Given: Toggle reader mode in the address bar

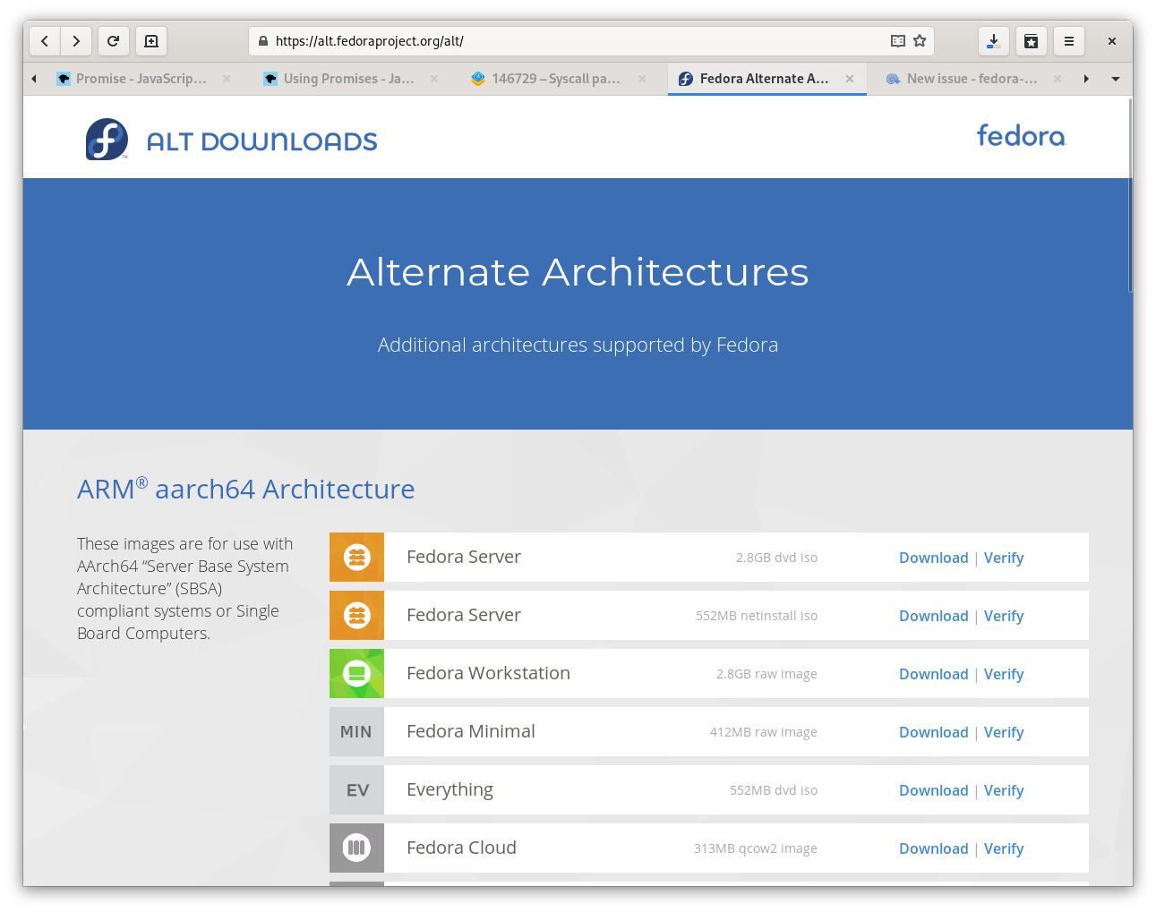Looking at the screenshot, I should tap(898, 41).
